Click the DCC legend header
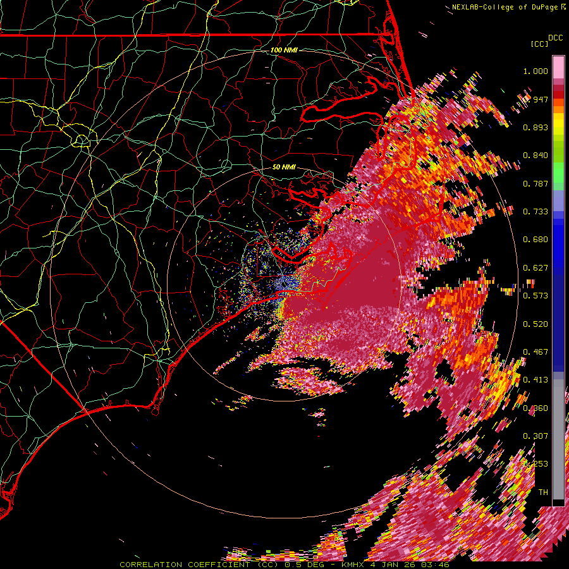The image size is (569, 569). point(555,38)
